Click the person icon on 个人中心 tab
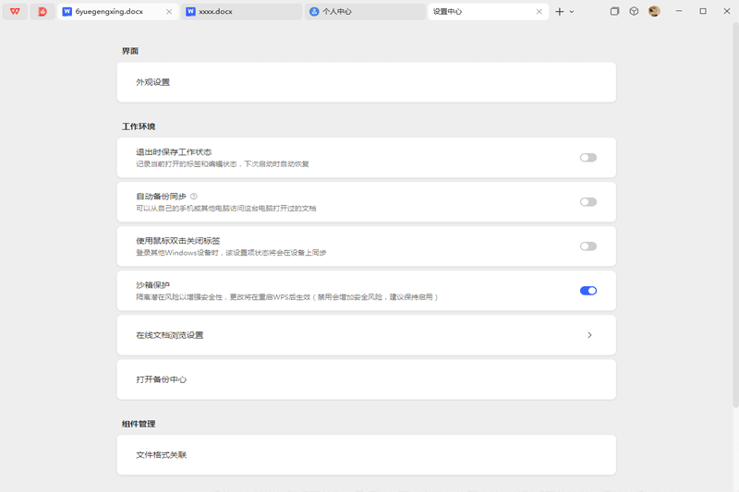Image resolution: width=739 pixels, height=492 pixels. pos(314,11)
